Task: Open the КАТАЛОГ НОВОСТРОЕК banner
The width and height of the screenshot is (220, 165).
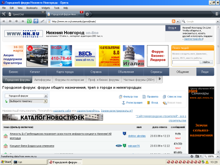Action: (52, 117)
